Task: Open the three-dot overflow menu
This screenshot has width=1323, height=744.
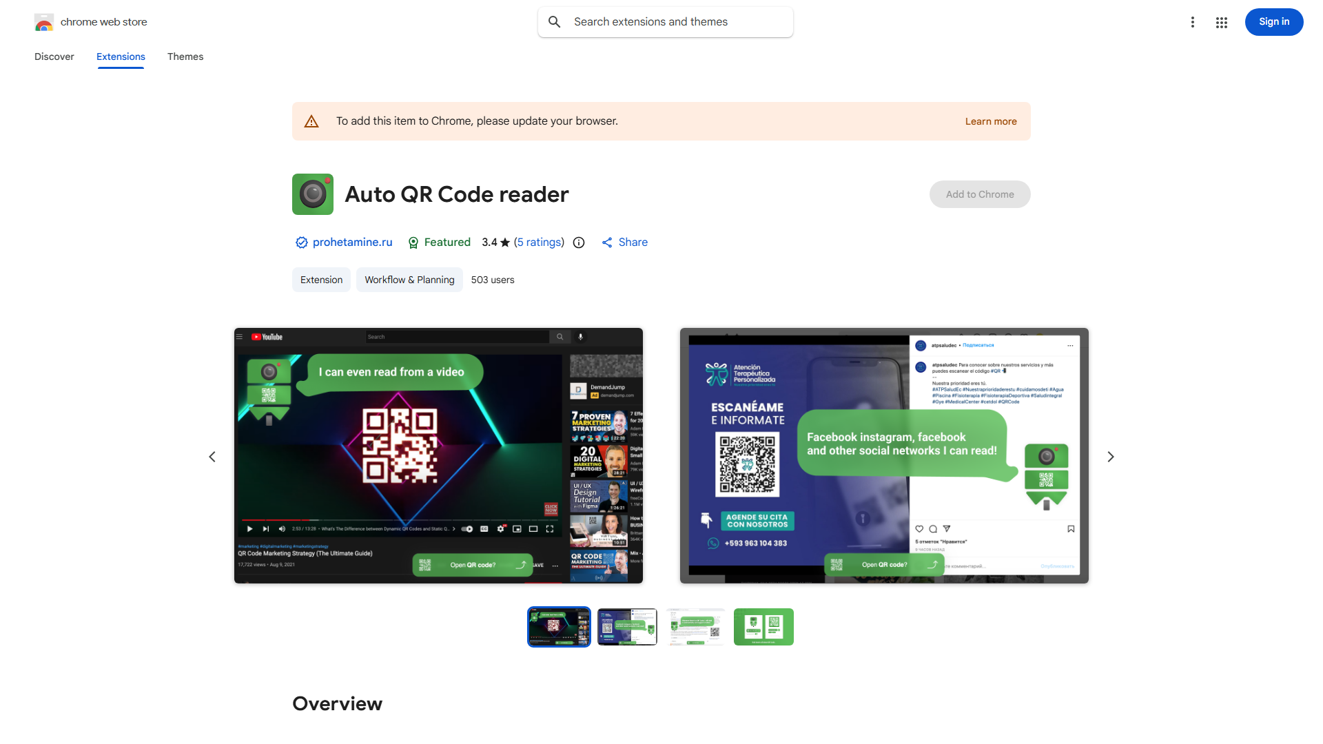Action: 1193,22
